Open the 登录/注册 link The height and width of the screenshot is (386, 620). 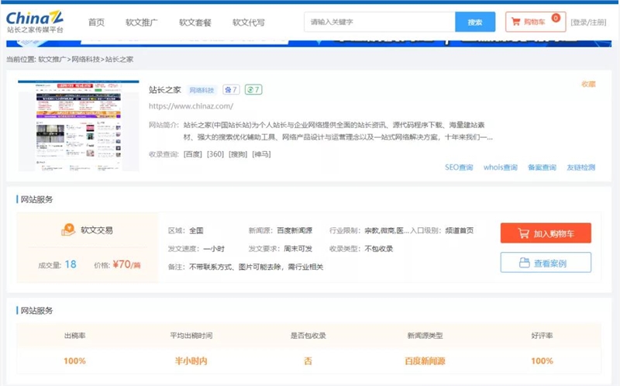tap(588, 22)
